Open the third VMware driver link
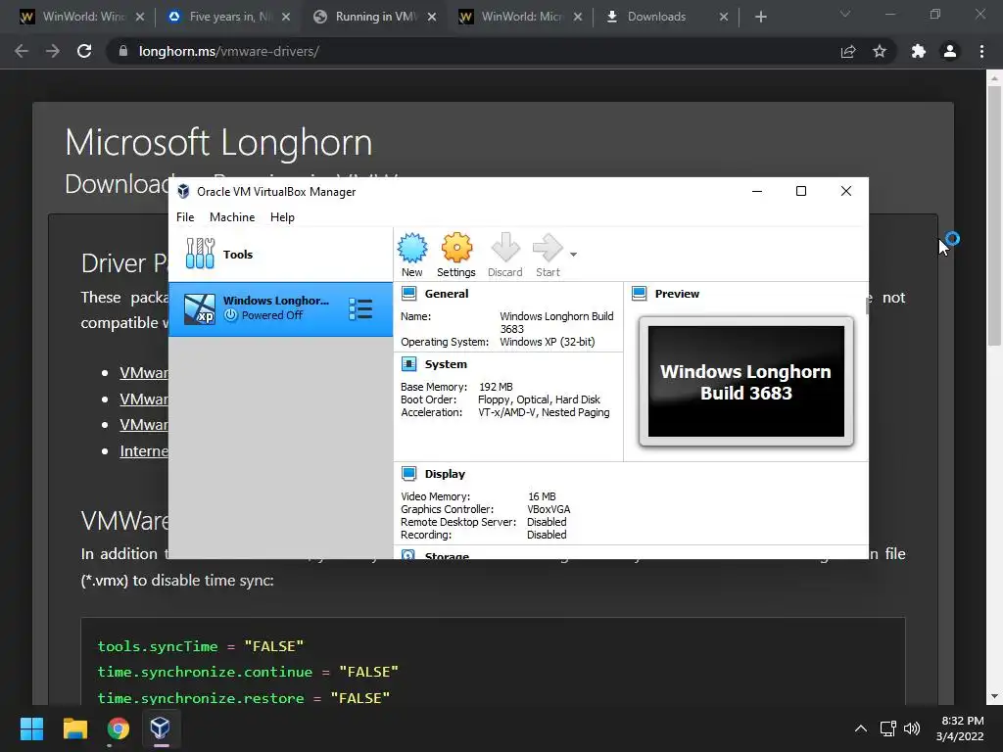Screen dimensions: 1003x752 [144, 425]
